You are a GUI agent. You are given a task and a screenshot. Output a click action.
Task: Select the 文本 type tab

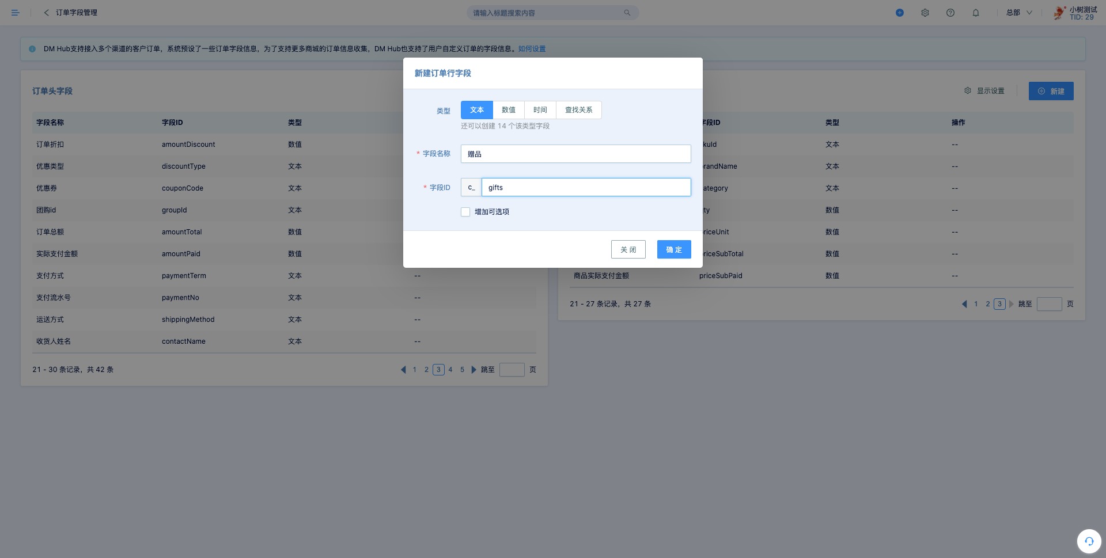click(477, 110)
